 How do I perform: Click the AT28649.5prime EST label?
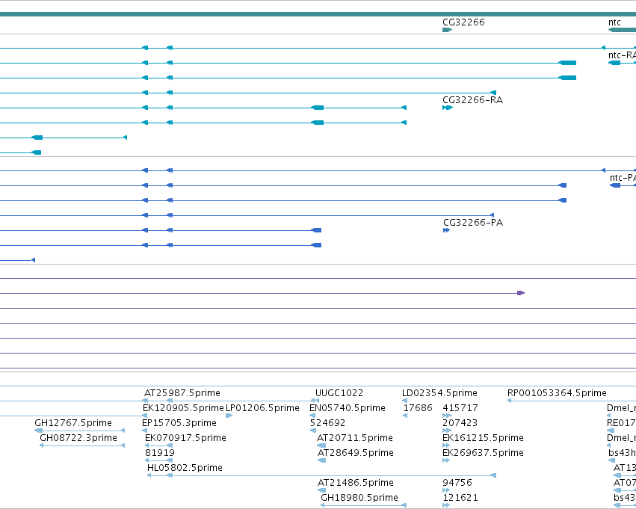(x=356, y=453)
